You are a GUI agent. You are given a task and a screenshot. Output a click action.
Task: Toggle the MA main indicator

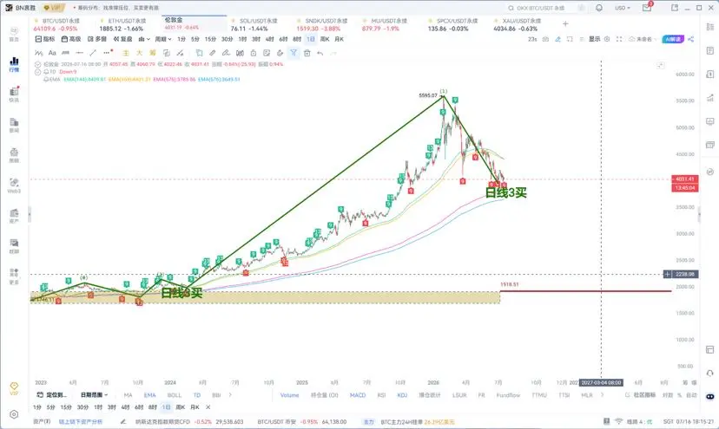click(x=128, y=395)
